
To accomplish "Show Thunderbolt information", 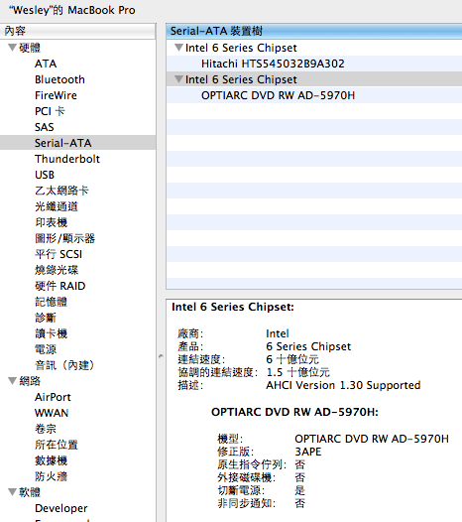I will [x=67, y=159].
